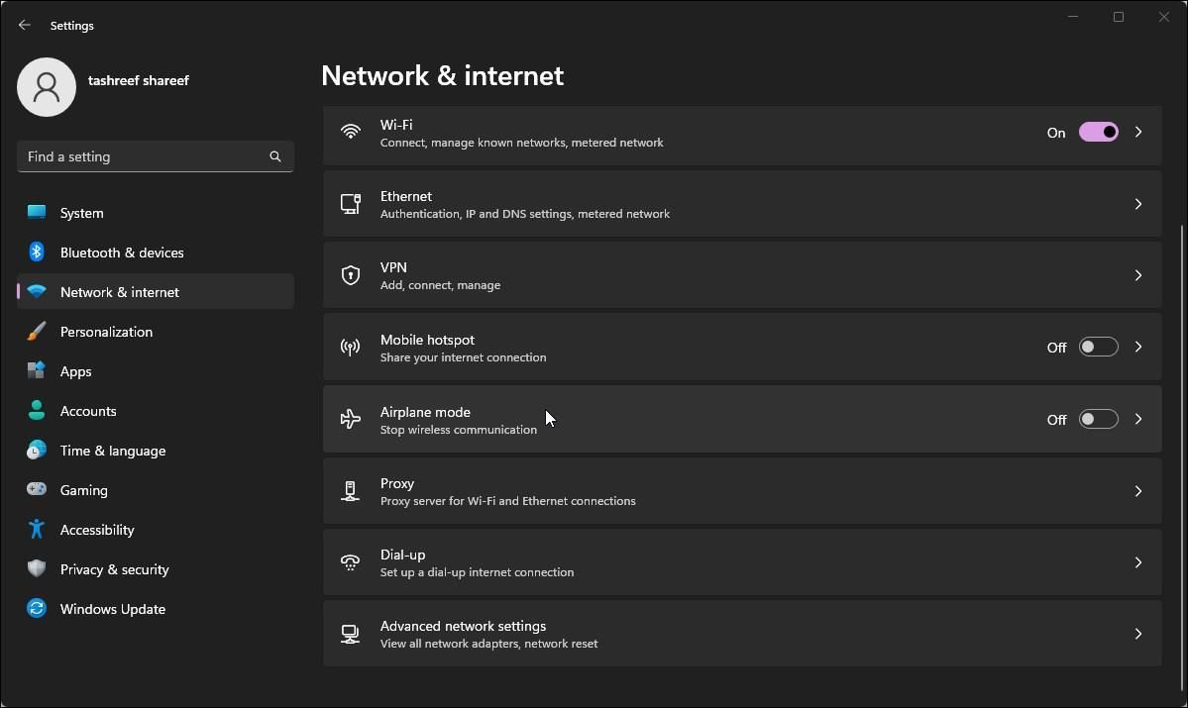Click the Dial-up phone icon
Viewport: 1188px width, 708px height.
(x=350, y=562)
